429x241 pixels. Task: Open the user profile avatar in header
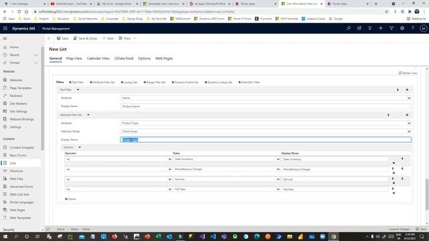coord(423,28)
